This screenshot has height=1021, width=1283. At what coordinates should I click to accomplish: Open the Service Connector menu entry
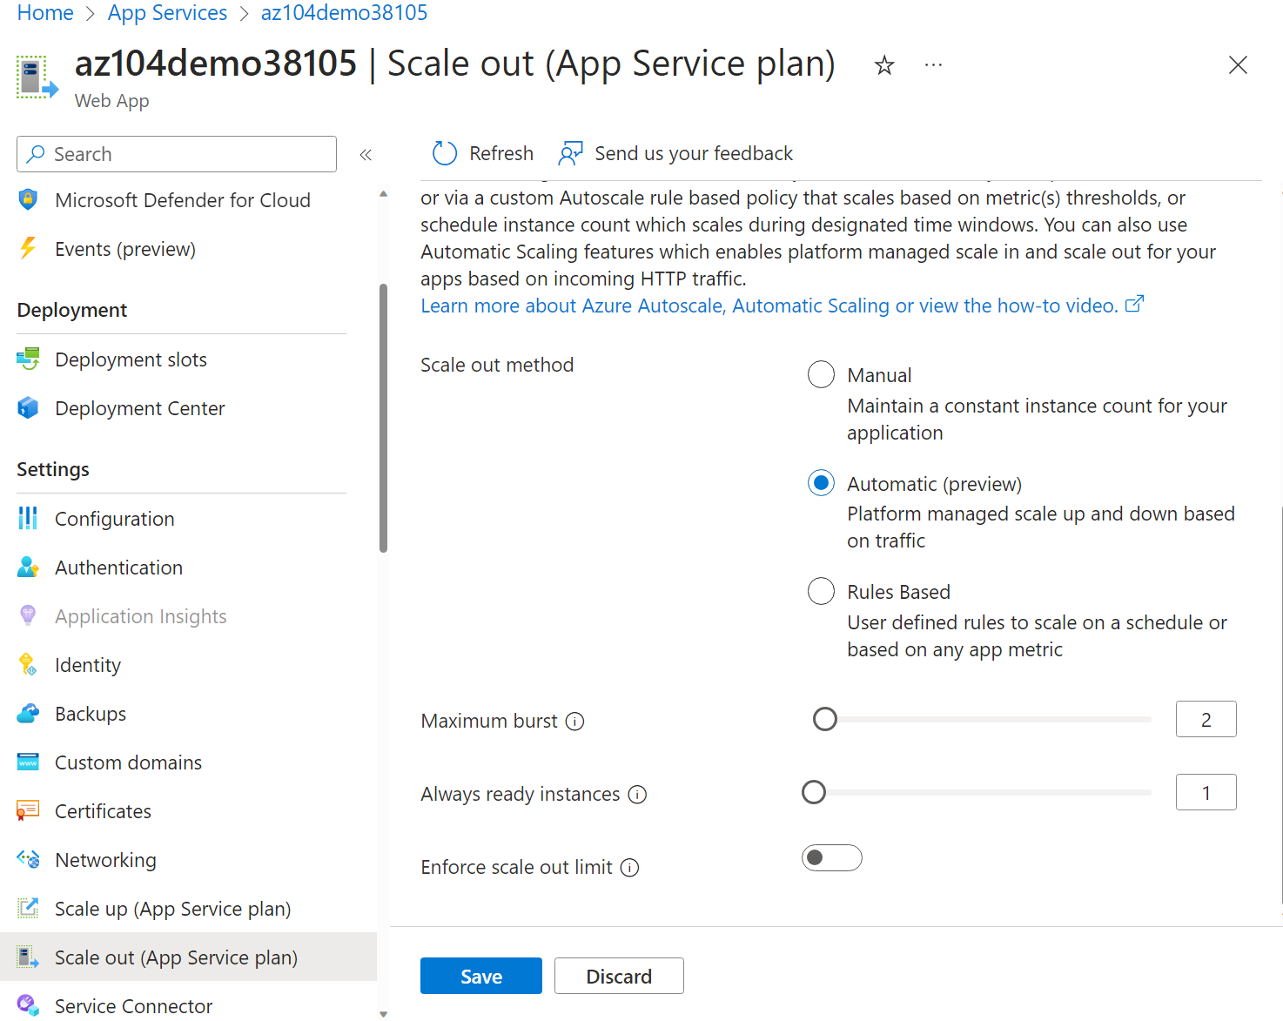tap(133, 1005)
